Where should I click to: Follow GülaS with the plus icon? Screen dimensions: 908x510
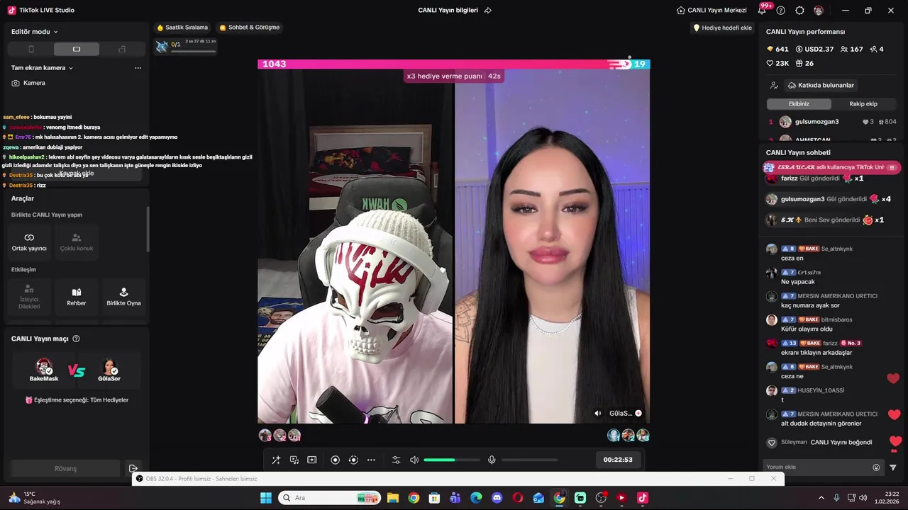[x=638, y=414]
